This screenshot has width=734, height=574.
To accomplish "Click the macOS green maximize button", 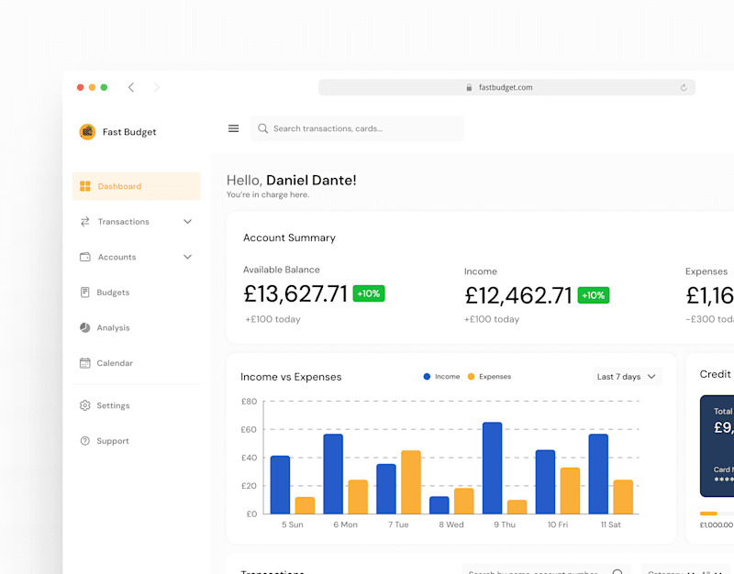I will [104, 87].
